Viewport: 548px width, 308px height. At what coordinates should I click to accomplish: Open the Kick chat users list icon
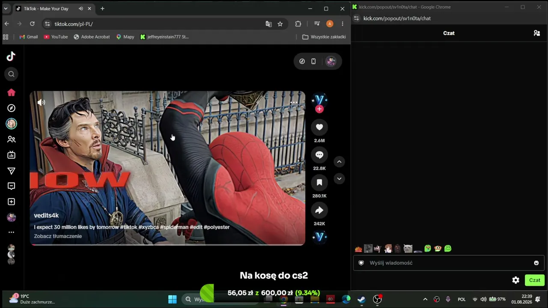[537, 33]
